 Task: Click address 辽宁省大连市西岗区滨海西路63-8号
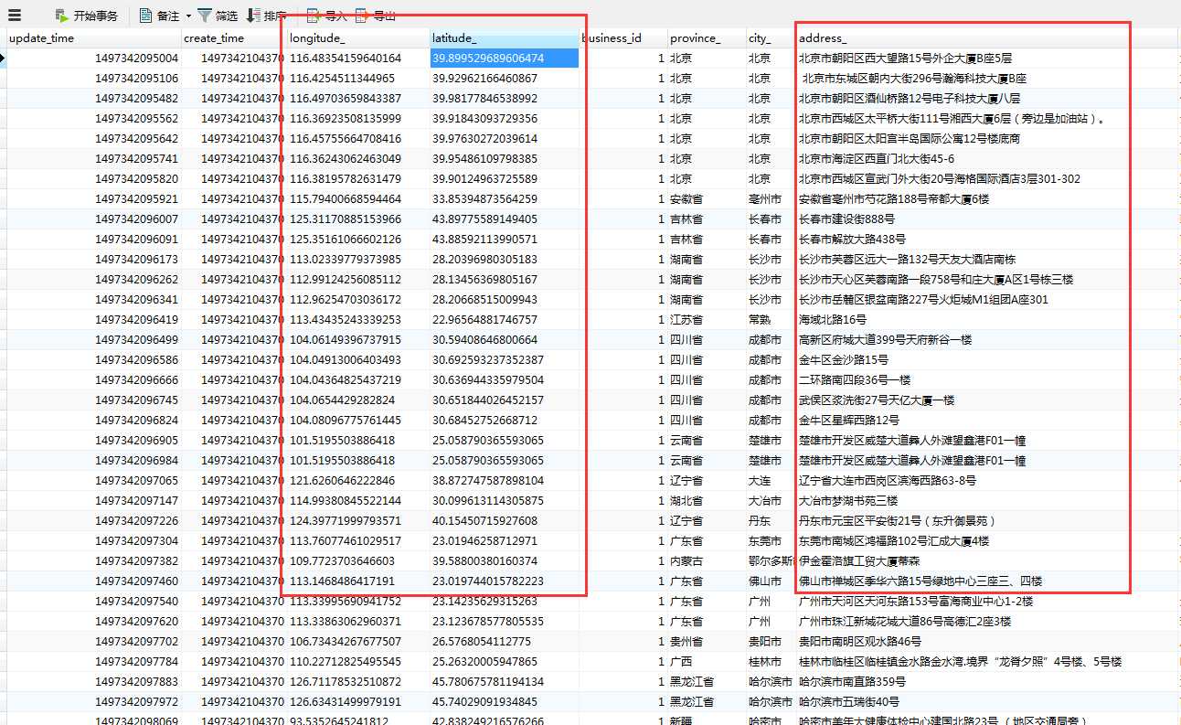pyautogui.click(x=887, y=480)
